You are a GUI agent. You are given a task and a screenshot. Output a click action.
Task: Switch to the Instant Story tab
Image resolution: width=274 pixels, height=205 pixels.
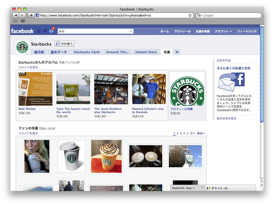146,52
